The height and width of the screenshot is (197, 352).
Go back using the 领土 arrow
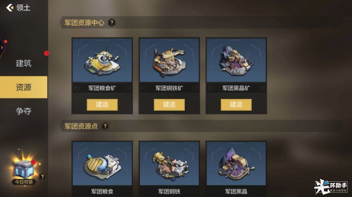tap(10, 8)
